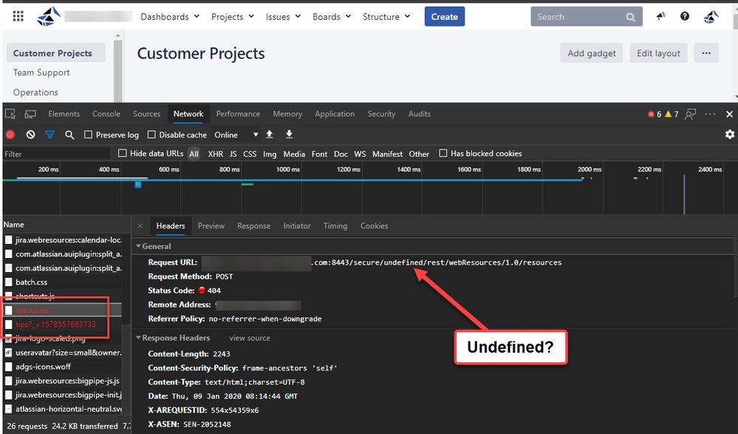This screenshot has width=738, height=434.
Task: Open the Projects dropdown menu
Action: point(233,17)
